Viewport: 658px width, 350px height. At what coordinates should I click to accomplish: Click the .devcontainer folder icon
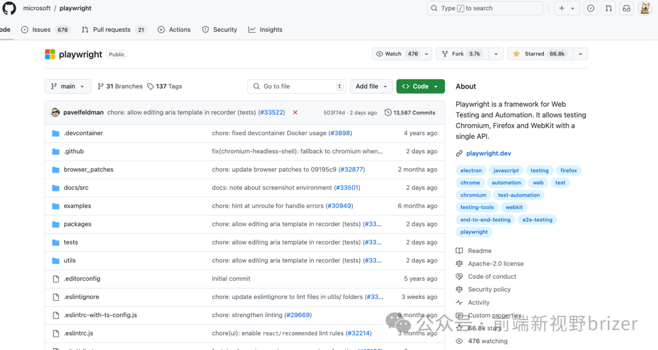pyautogui.click(x=55, y=133)
